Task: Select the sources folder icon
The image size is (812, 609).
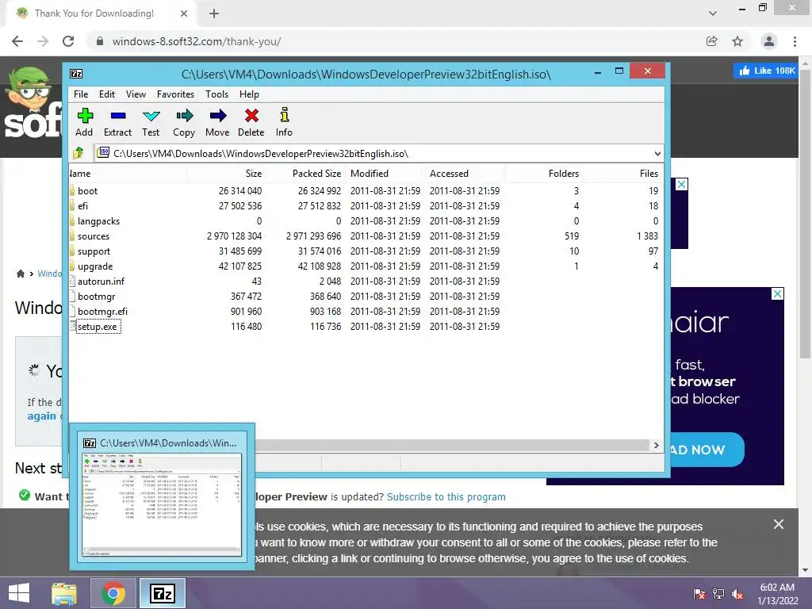Action: point(72,236)
